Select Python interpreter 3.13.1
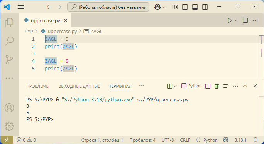Viewport: 264px width, 144px height. (240, 140)
